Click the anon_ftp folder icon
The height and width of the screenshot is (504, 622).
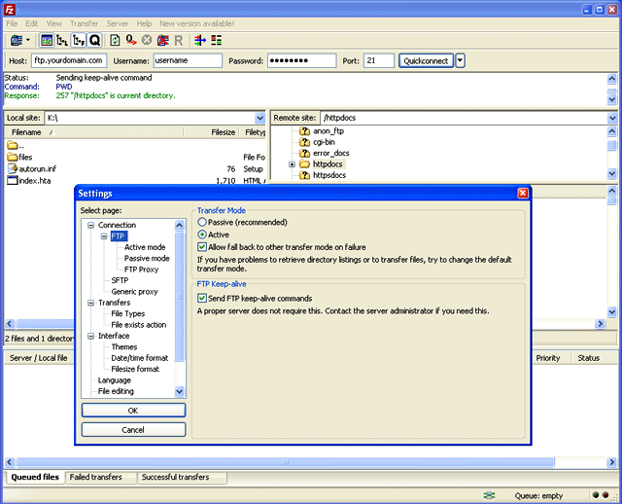pos(304,131)
